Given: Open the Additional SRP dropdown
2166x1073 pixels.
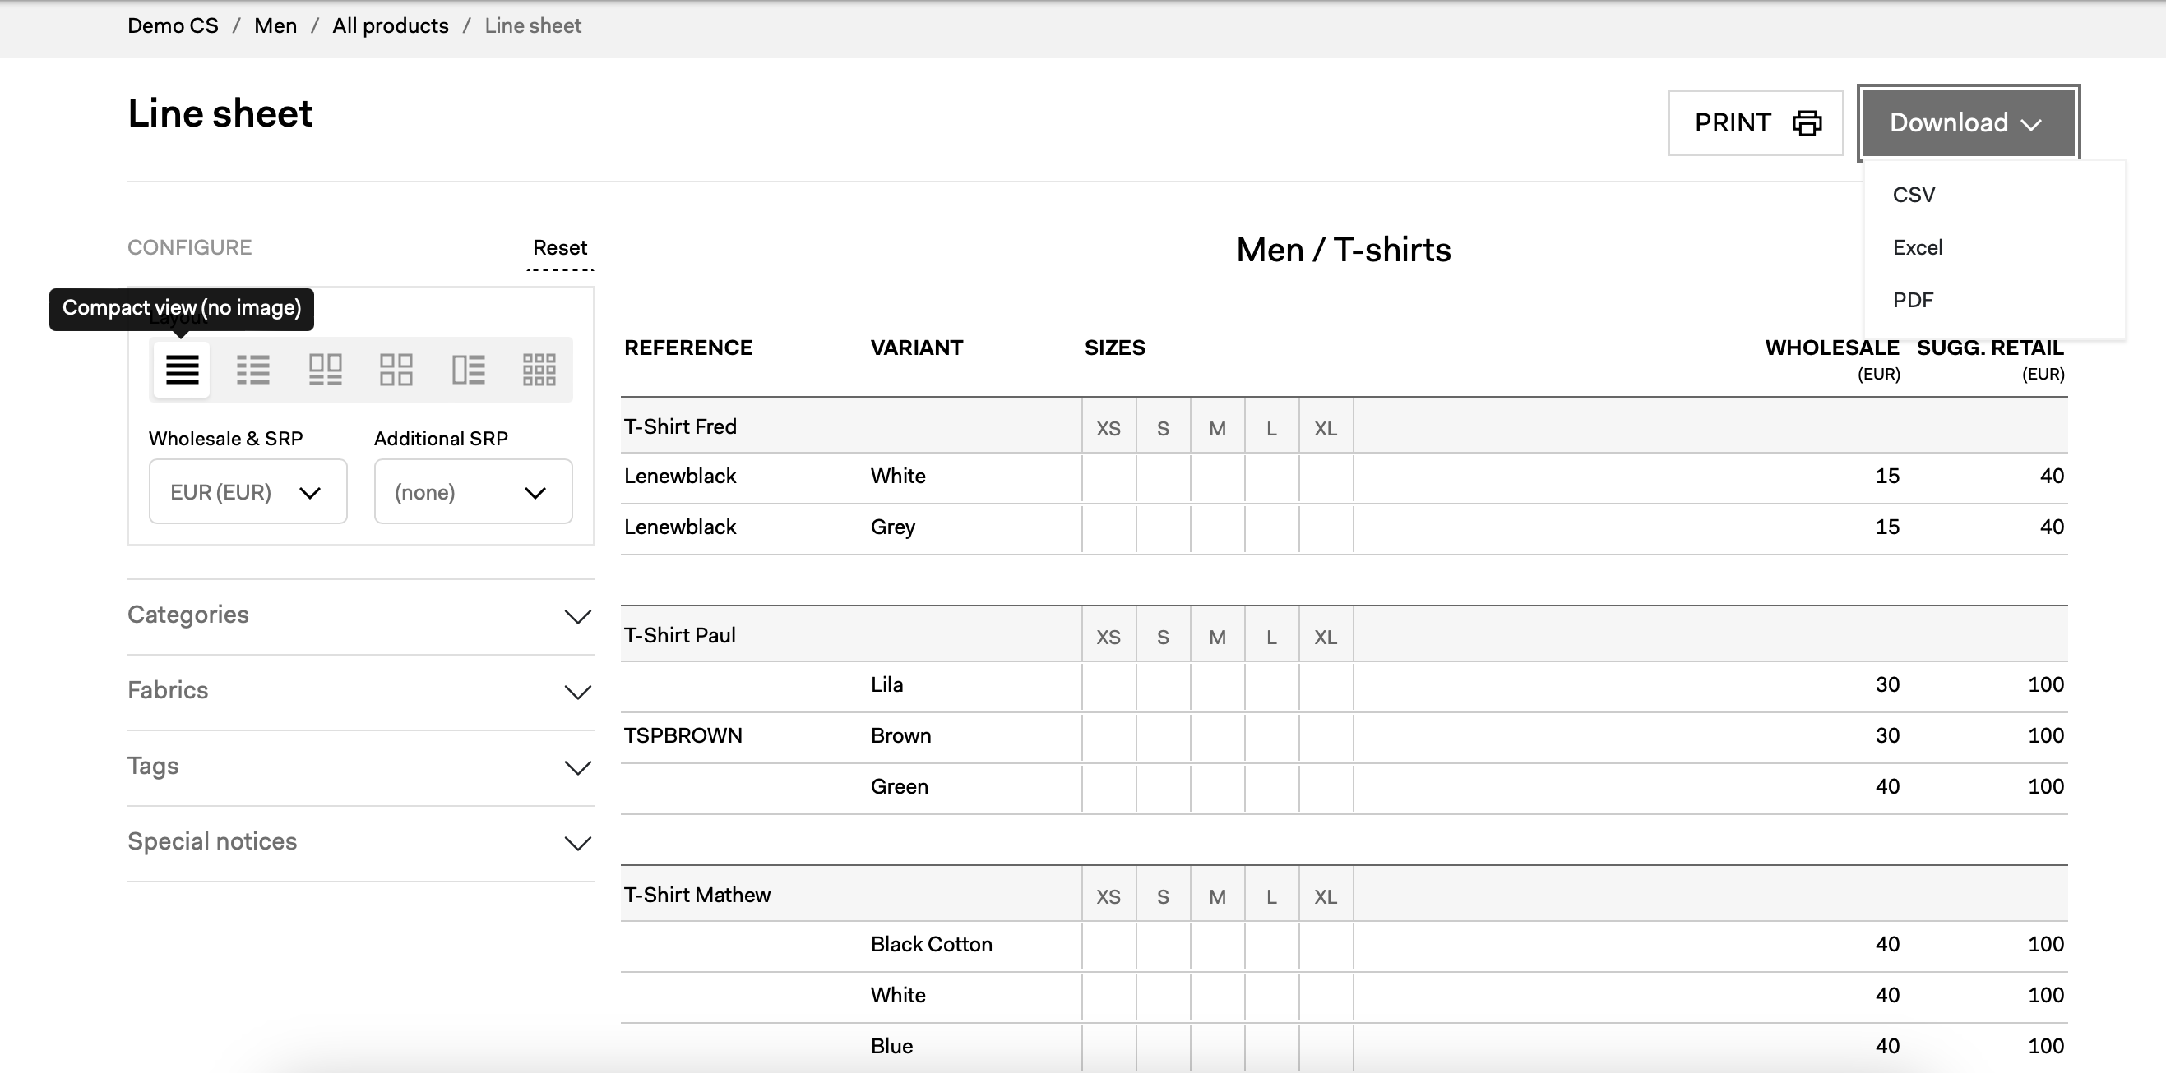Looking at the screenshot, I should click(473, 491).
